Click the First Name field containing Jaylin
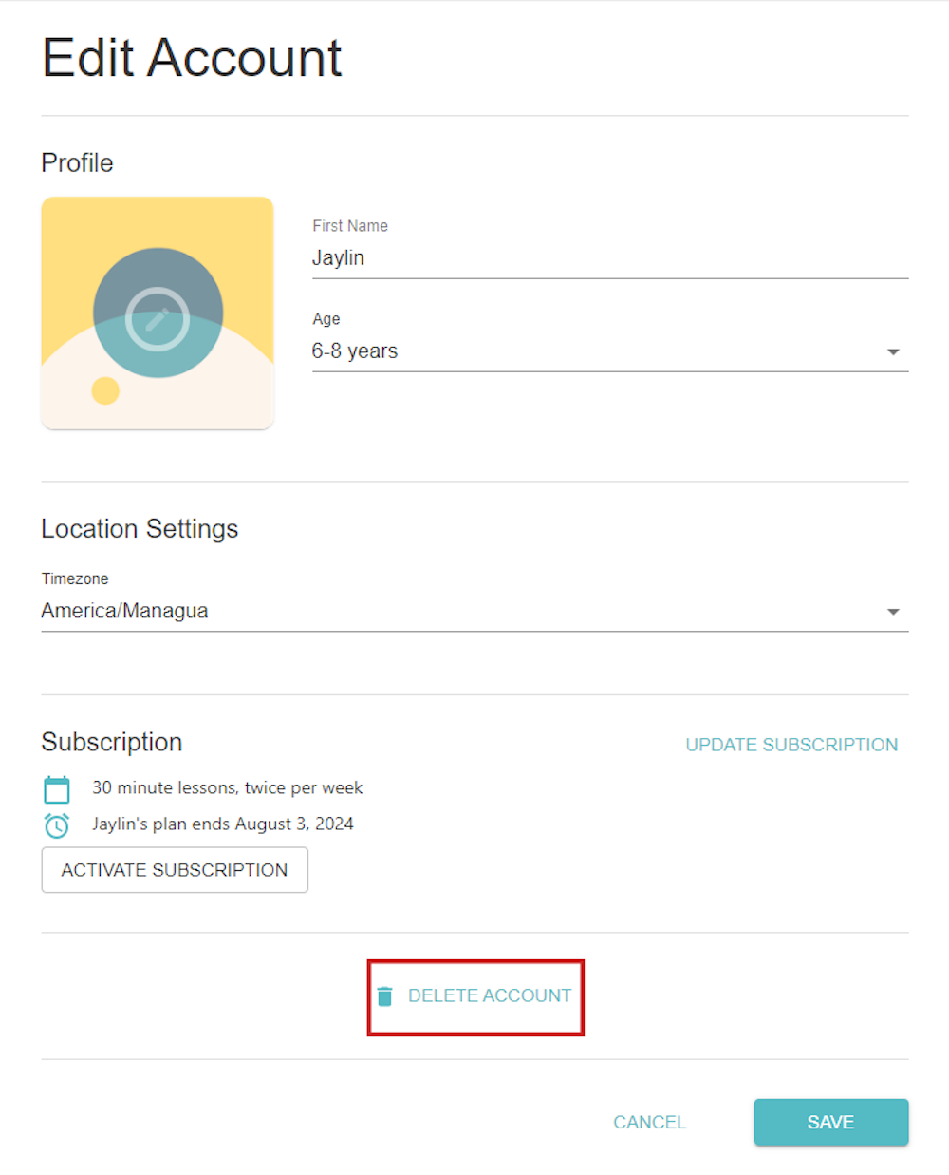This screenshot has width=949, height=1175. coord(607,258)
